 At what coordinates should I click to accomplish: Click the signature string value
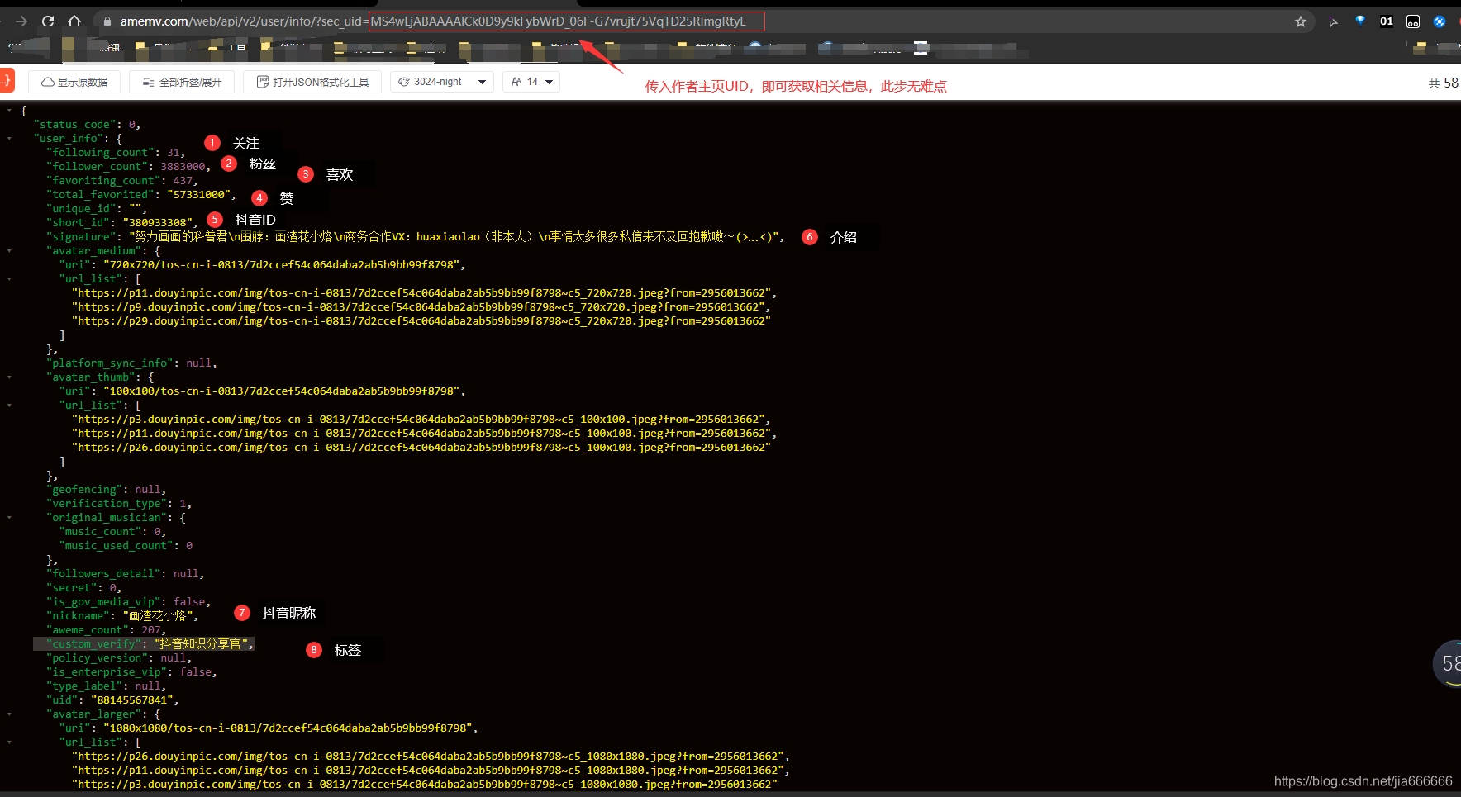point(453,237)
